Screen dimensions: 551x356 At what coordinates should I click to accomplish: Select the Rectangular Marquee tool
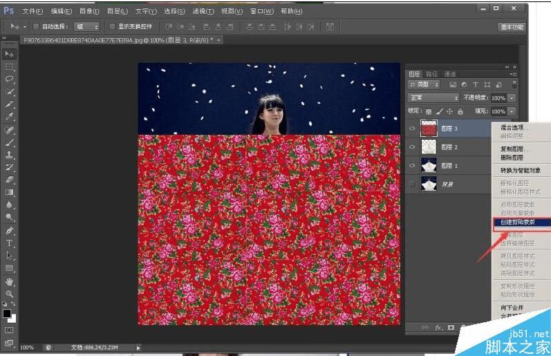point(10,66)
